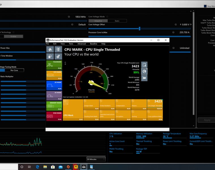Image resolution: width=215 pixels, height=170 pixels.
Task: Open PerformanceTest settings gear icon
Action: tap(58, 56)
